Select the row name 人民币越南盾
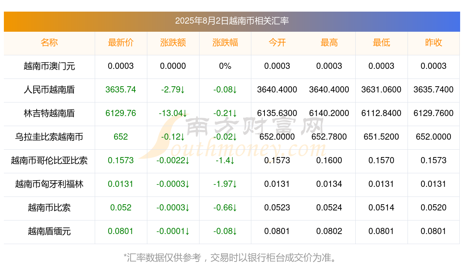 tap(49, 90)
